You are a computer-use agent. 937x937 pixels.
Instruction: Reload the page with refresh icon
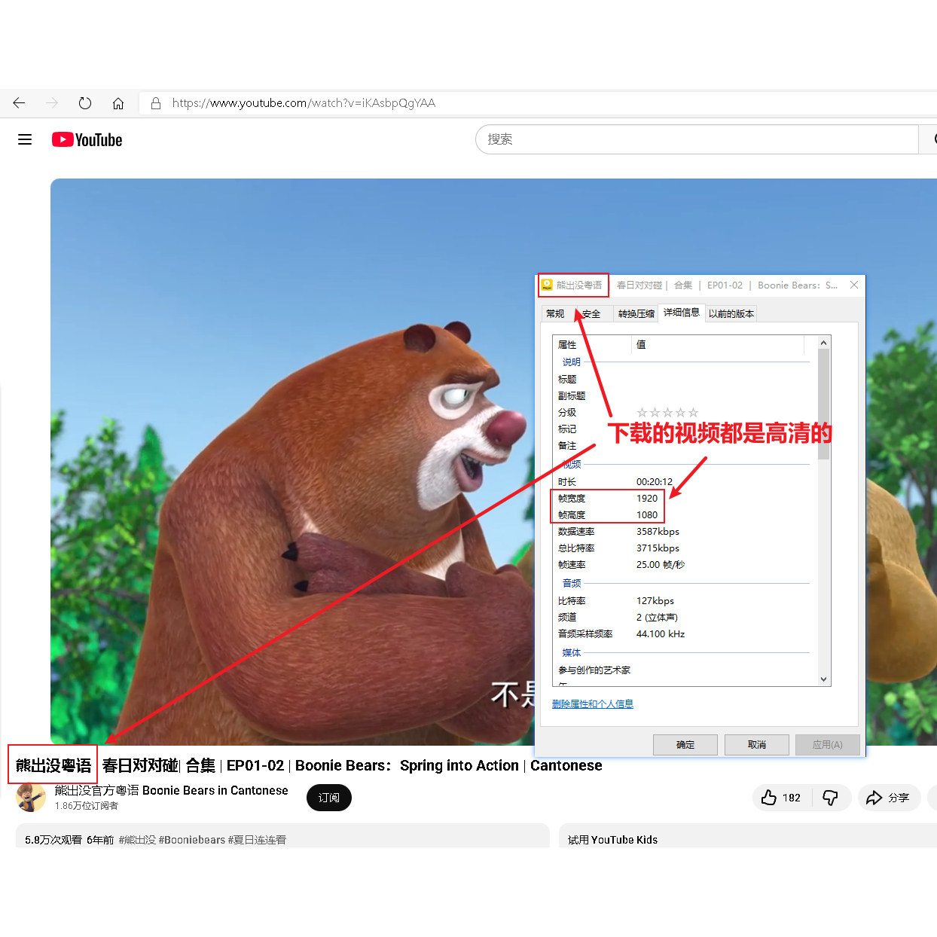coord(85,103)
